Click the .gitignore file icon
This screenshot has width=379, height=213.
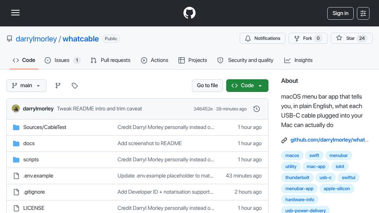16,192
